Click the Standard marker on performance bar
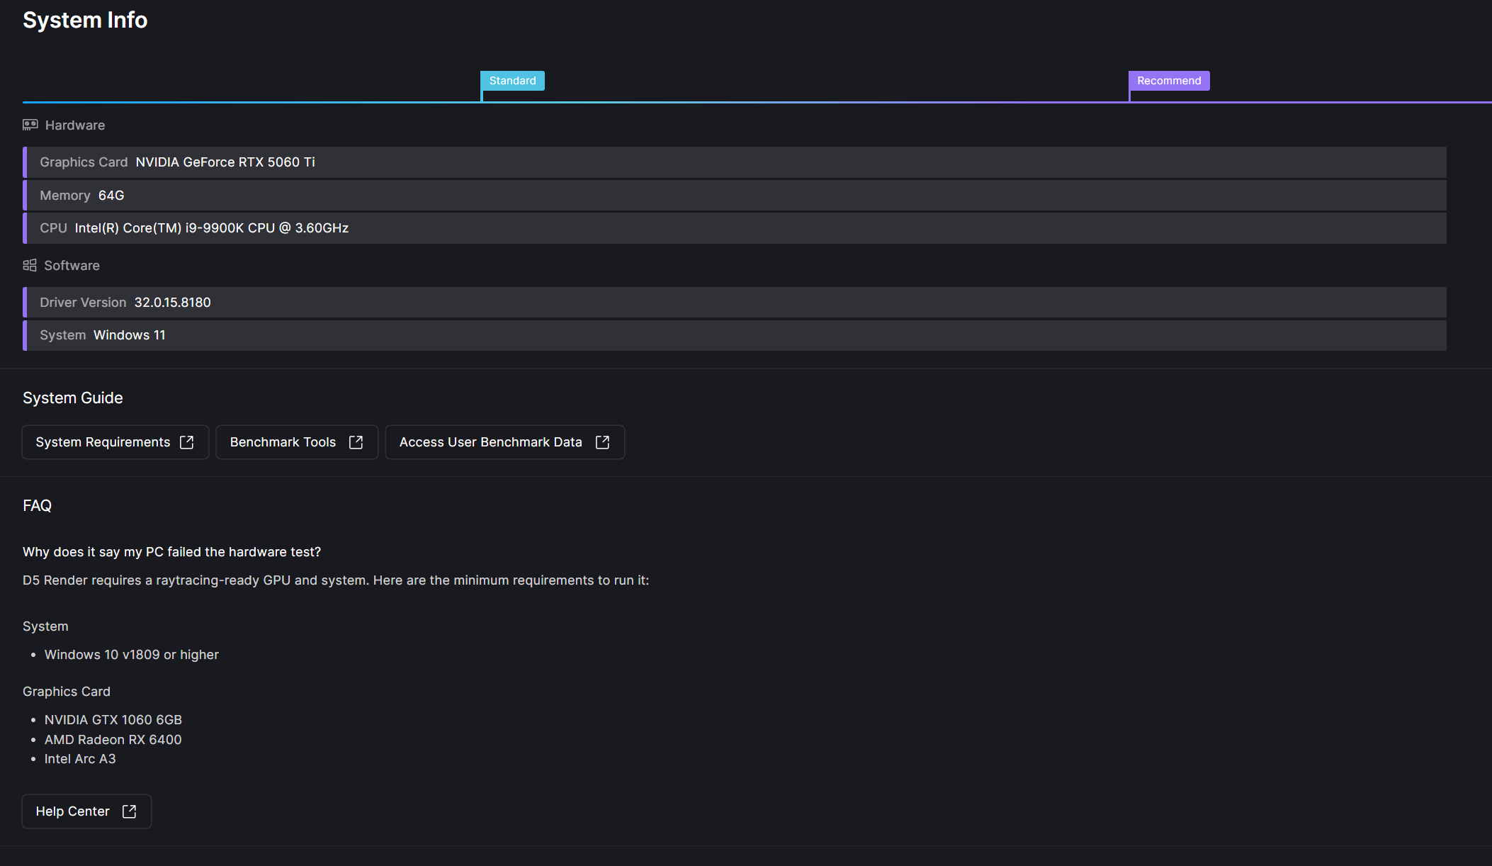Screen dimensions: 1492x866 [512, 81]
